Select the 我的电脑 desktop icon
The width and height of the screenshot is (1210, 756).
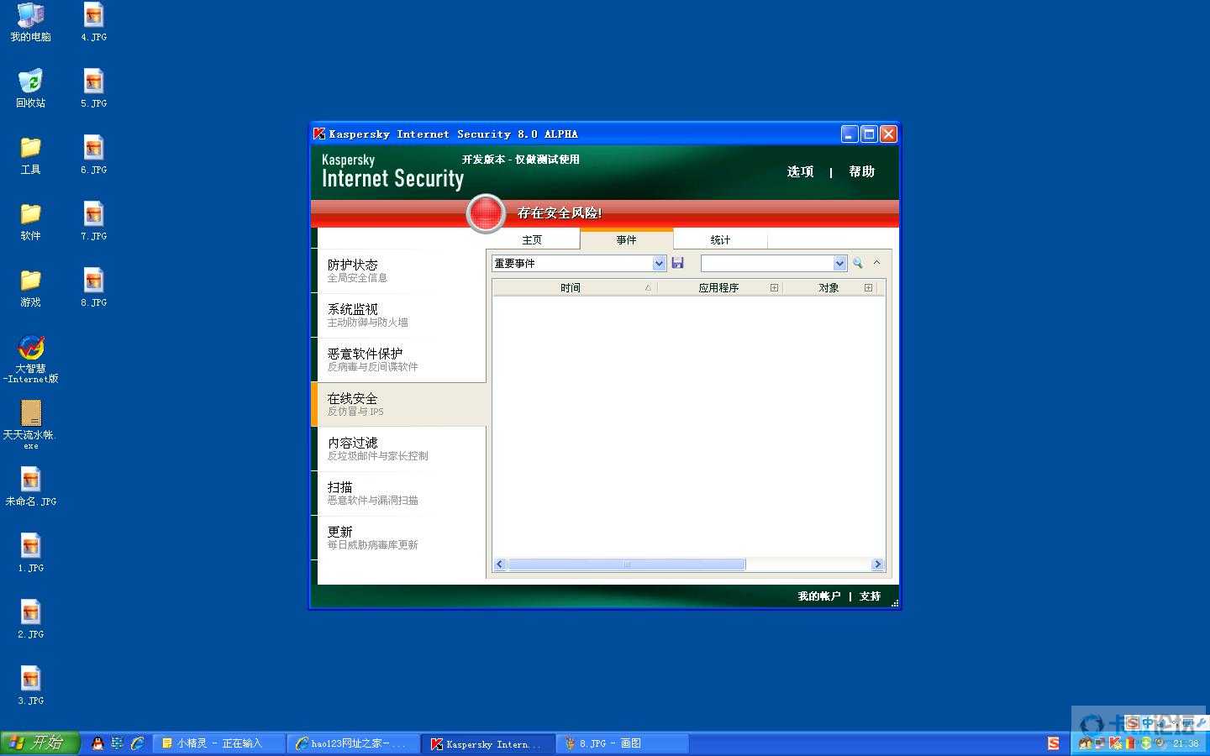click(30, 22)
